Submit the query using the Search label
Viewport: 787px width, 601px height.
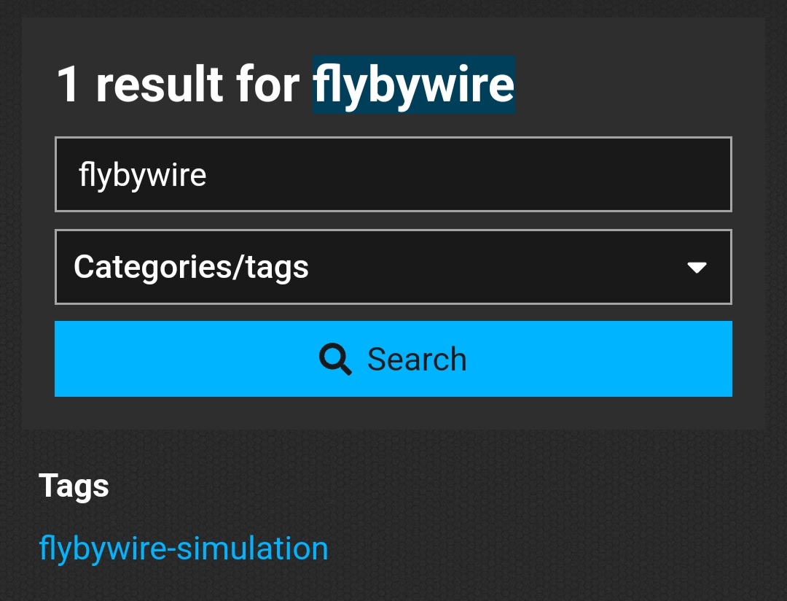(x=416, y=360)
